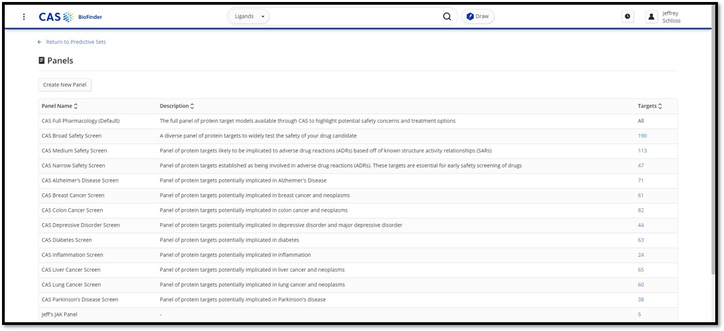Select CAS Parkinson's Disease Screen name
Viewport: 724px width, 331px height.
tap(80, 299)
